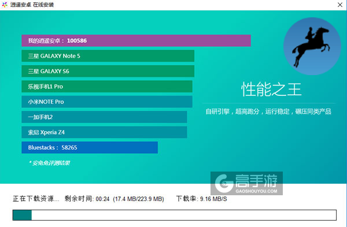Select the 索尼 Xperia Z4 bar
This screenshot has width=347, height=227.
pyautogui.click(x=104, y=132)
